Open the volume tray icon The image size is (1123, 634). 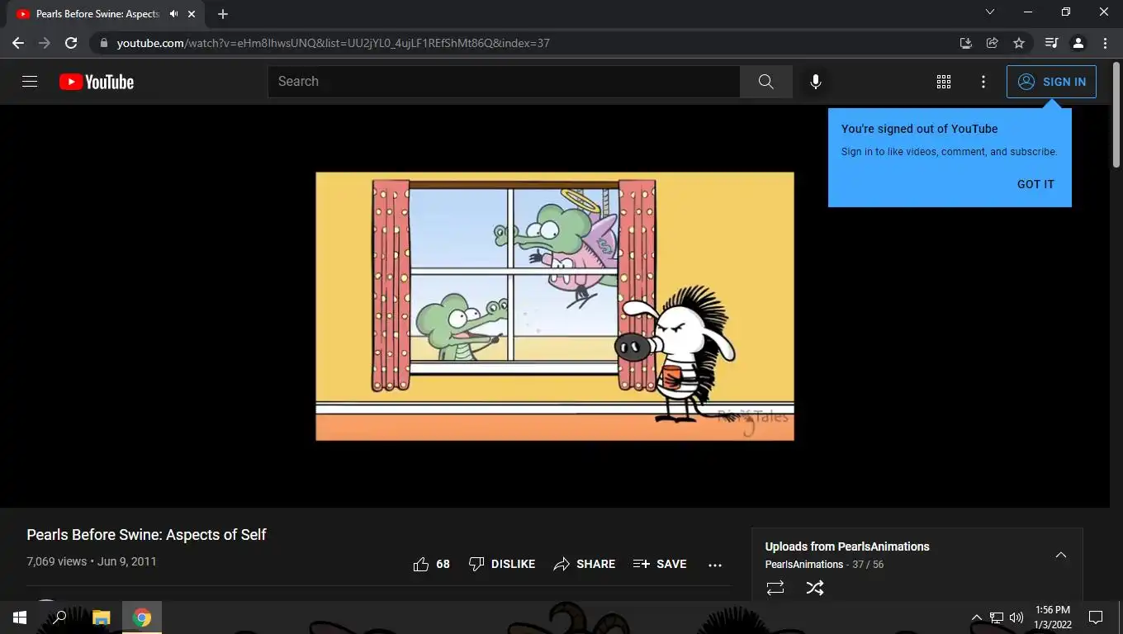click(1016, 617)
